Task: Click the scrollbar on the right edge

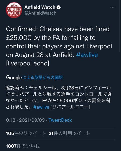Action: [x=120, y=26]
